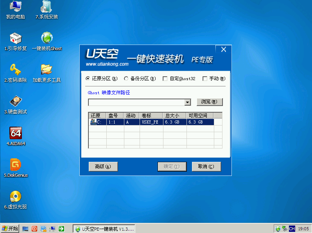Click the green arrow quick launch icon
This screenshot has height=233, width=312.
pos(61,229)
